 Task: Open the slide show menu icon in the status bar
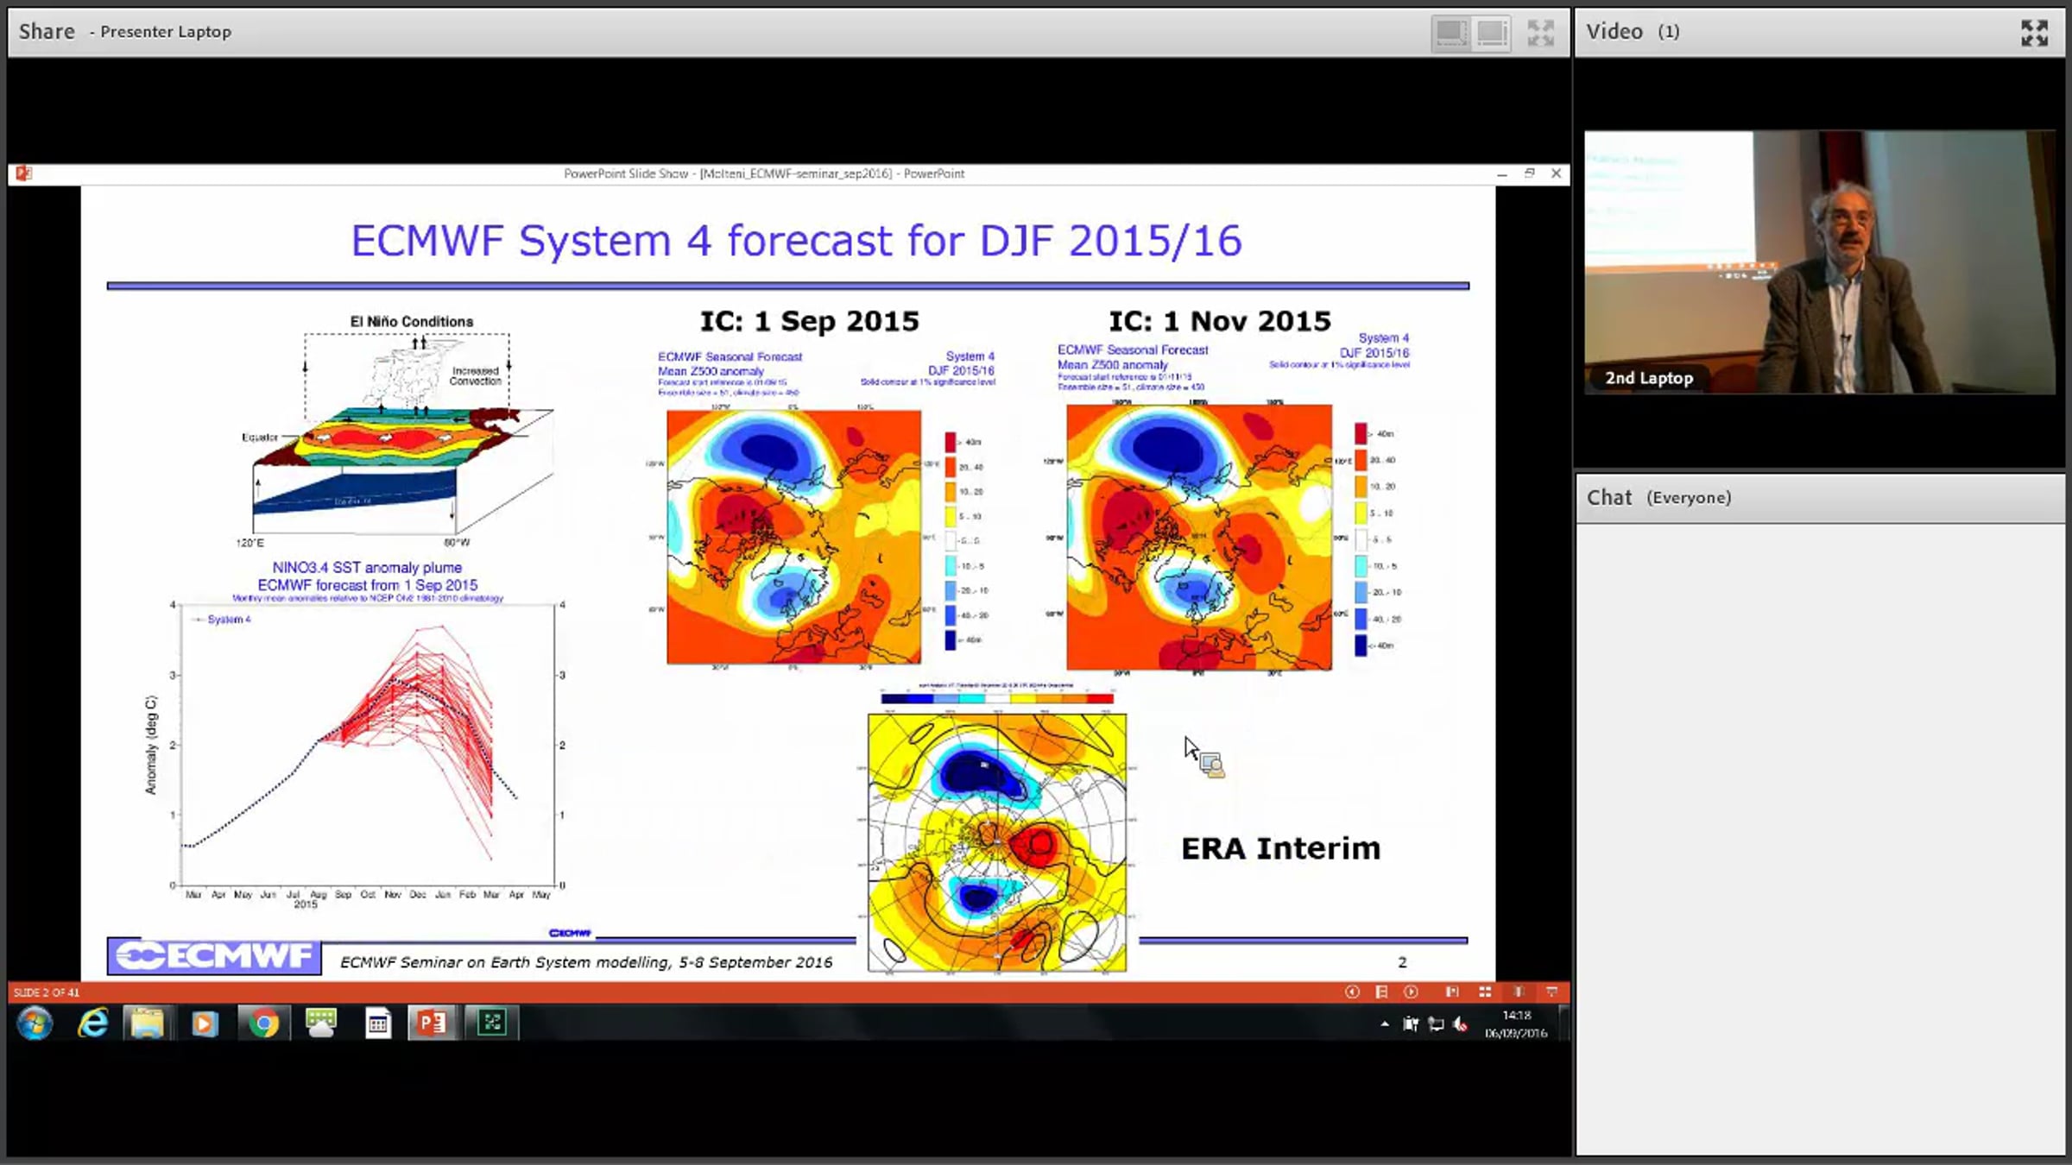[x=1381, y=992]
